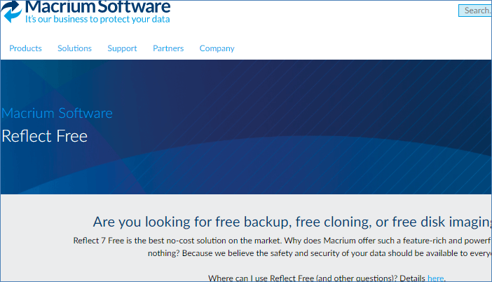This screenshot has height=282, width=492.
Task: Click the tagline about protecting your data
Action: (97, 20)
